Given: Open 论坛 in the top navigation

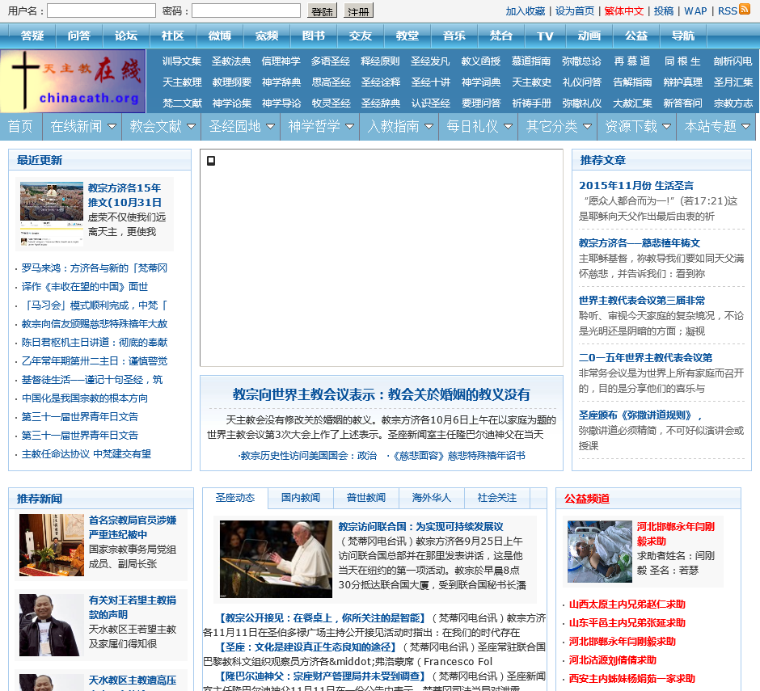Looking at the screenshot, I should coord(126,36).
